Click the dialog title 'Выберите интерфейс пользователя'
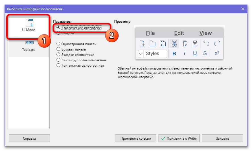 [35, 9]
